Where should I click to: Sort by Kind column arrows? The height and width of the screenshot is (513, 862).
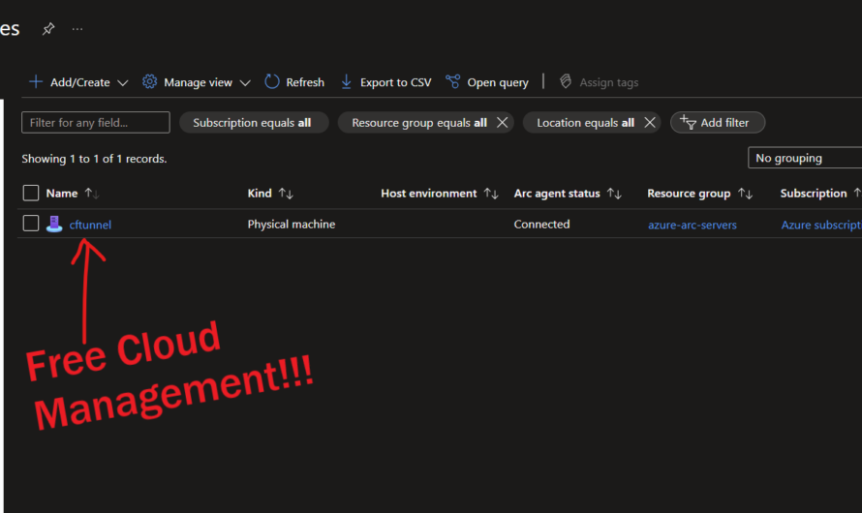[286, 194]
